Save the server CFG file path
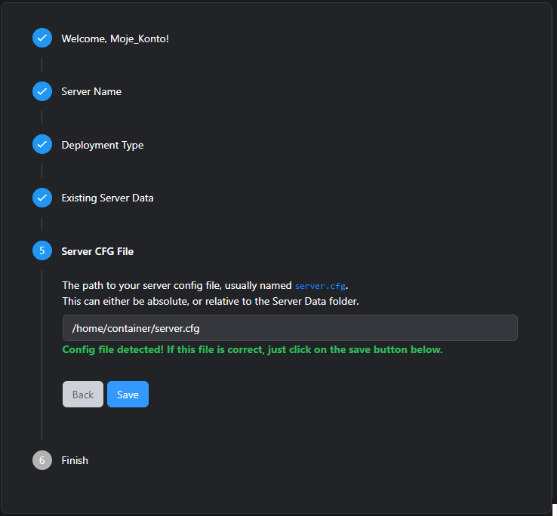The height and width of the screenshot is (516, 557). [128, 395]
